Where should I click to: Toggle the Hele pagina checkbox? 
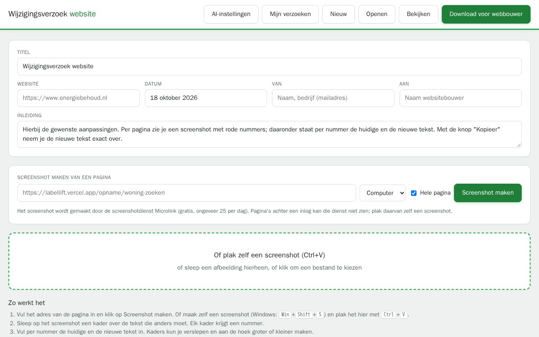click(414, 193)
